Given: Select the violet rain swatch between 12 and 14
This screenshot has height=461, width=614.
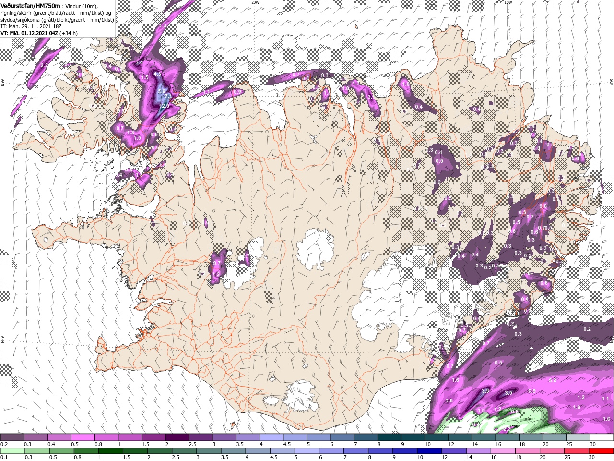Looking at the screenshot, I should pyautogui.click(x=454, y=451).
